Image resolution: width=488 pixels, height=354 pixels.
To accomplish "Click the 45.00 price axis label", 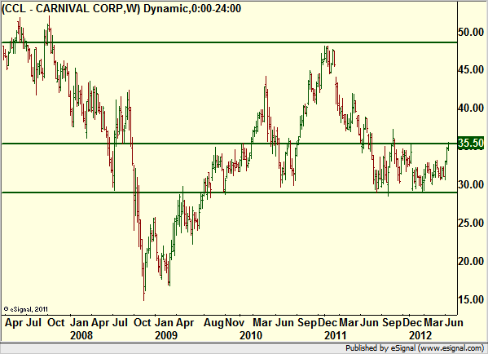I will click(471, 69).
